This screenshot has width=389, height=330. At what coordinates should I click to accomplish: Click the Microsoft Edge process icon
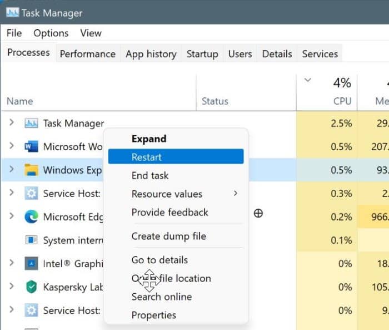tap(31, 217)
